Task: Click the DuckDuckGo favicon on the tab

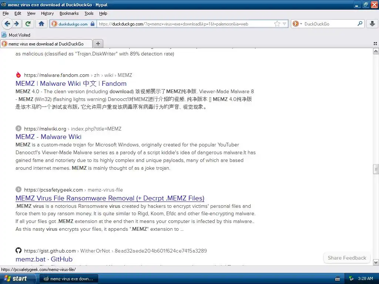Action: click(x=4, y=44)
